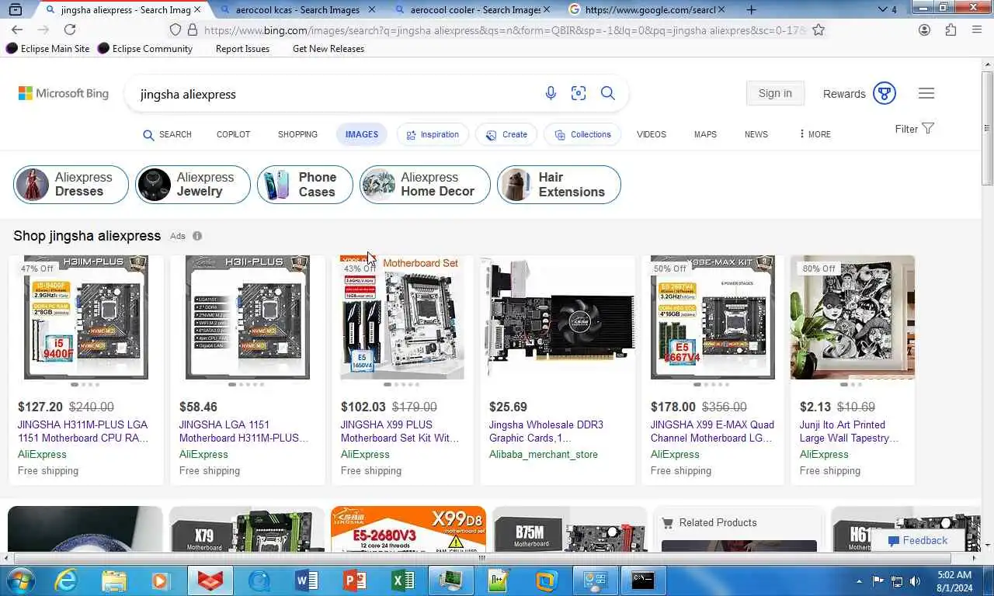Open Bing hamburger settings menu
The height and width of the screenshot is (596, 994).
[x=926, y=93]
